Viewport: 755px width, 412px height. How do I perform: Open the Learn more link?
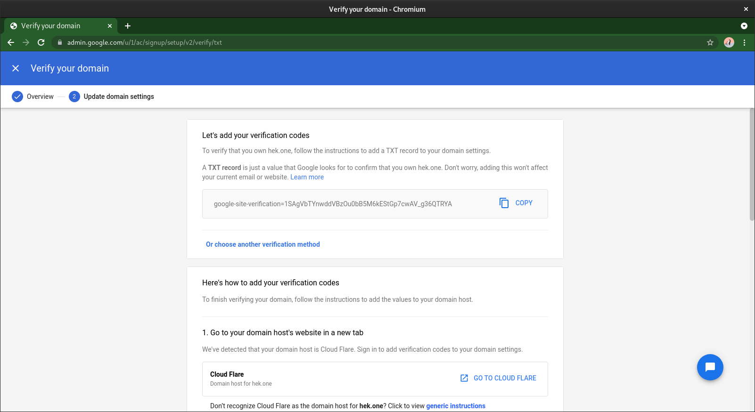[x=307, y=177]
